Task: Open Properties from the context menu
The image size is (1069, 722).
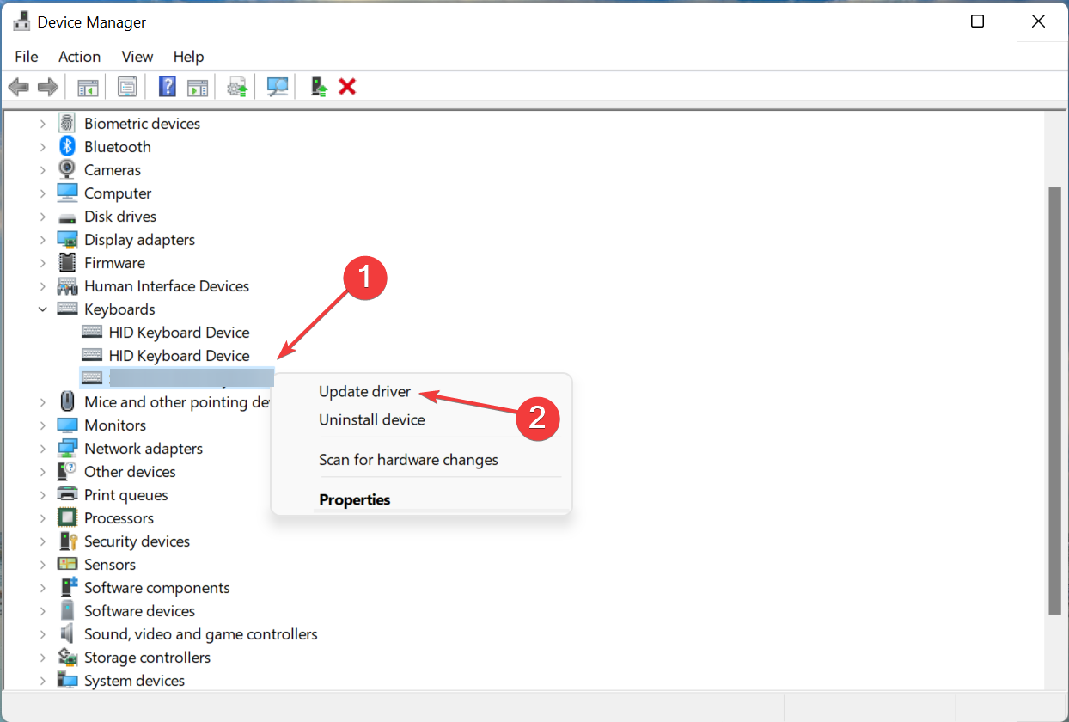Action: [355, 499]
